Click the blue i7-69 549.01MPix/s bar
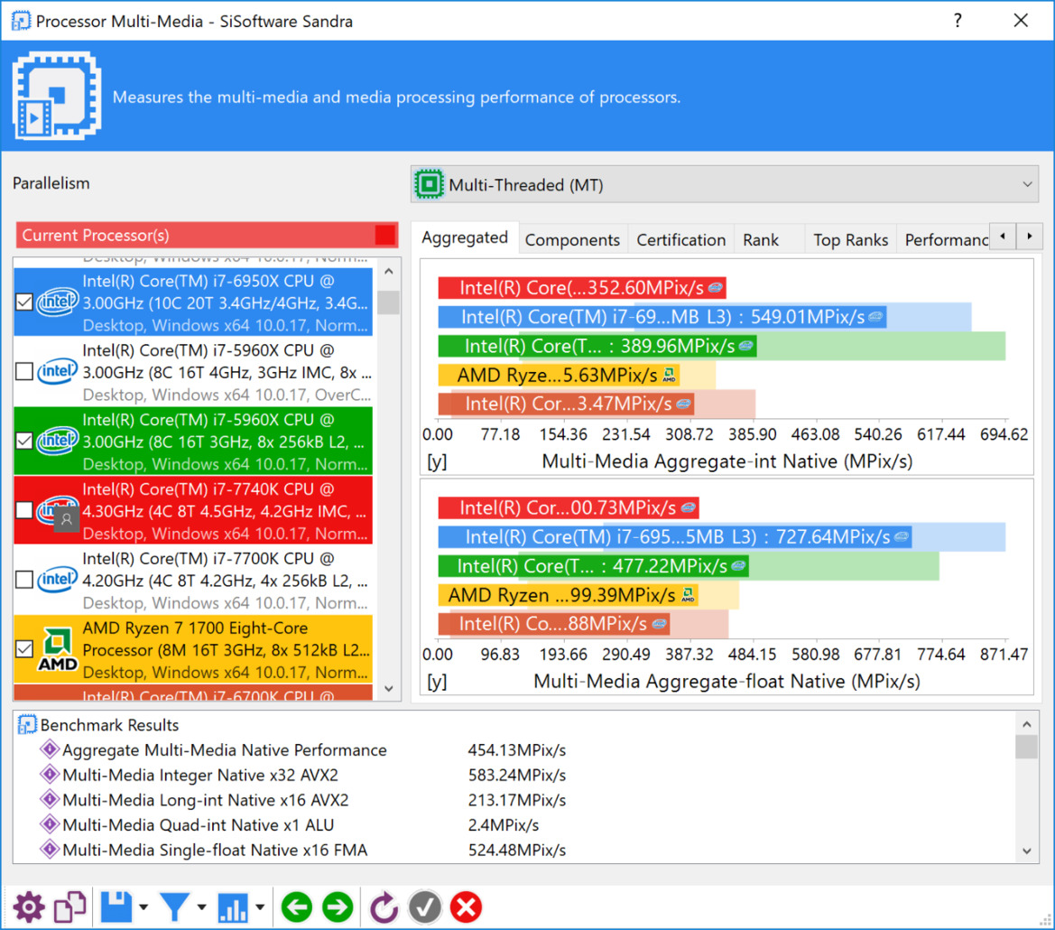Image resolution: width=1055 pixels, height=930 pixels. point(662,317)
